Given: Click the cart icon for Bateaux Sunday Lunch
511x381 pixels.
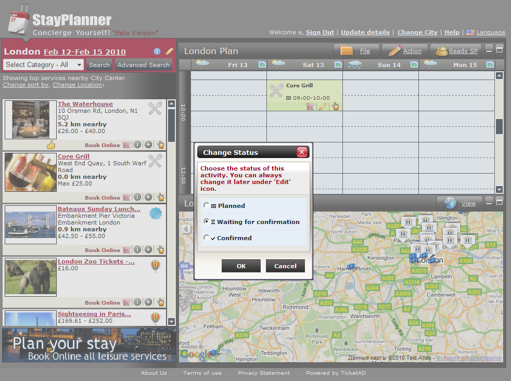Looking at the screenshot, I should tap(126, 250).
